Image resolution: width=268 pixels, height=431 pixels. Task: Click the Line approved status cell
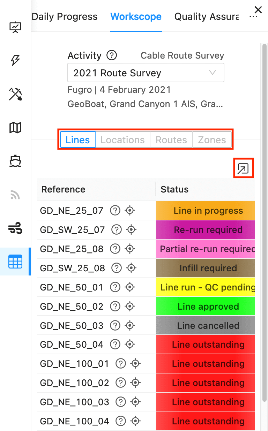(x=205, y=307)
